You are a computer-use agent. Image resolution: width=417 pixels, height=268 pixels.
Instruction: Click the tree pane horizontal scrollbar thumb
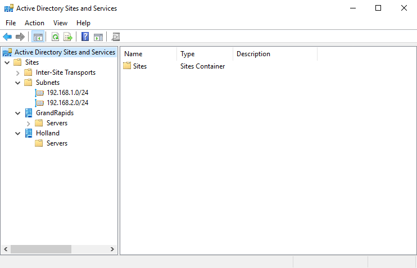(41, 249)
